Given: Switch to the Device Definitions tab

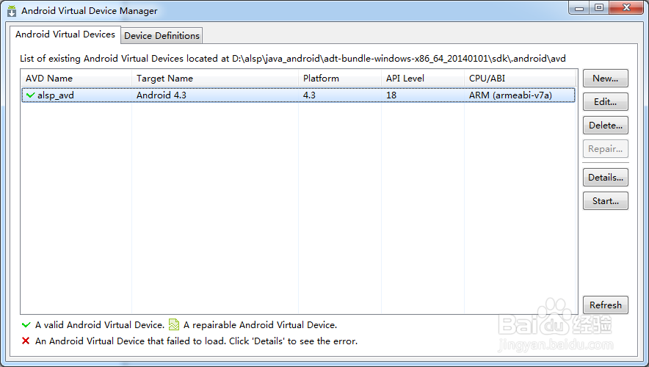Looking at the screenshot, I should 162,36.
